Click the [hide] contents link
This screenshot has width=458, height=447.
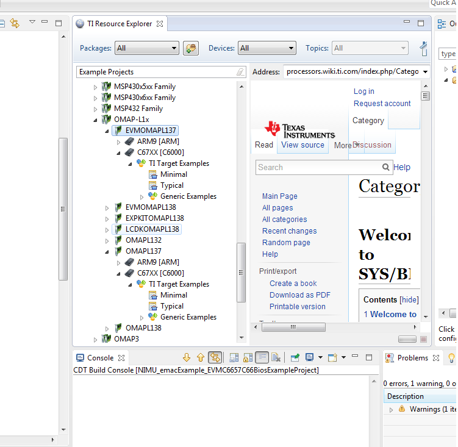[409, 300]
